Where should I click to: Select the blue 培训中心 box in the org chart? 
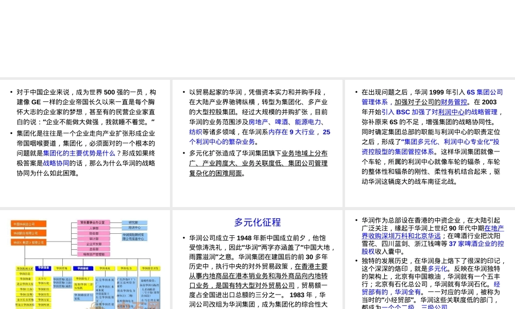click(x=134, y=228)
